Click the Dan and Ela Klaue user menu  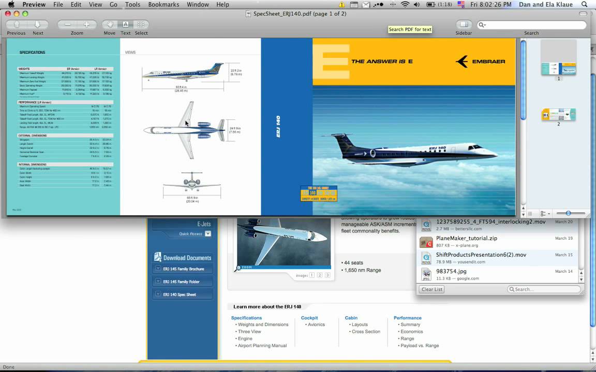coord(546,5)
